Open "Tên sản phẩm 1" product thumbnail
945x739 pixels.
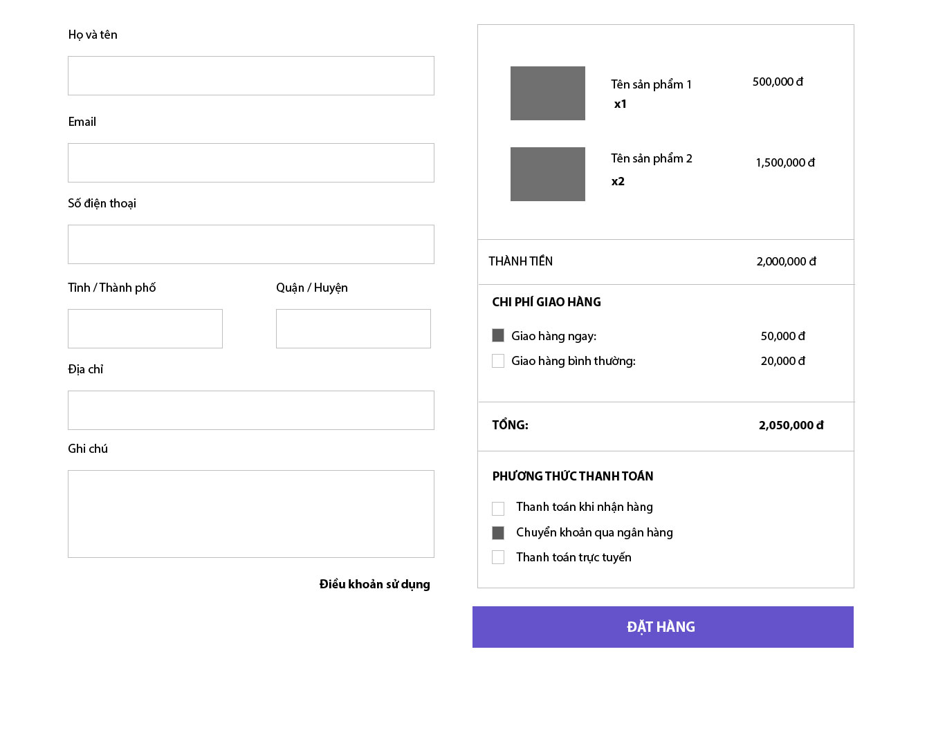(x=547, y=93)
